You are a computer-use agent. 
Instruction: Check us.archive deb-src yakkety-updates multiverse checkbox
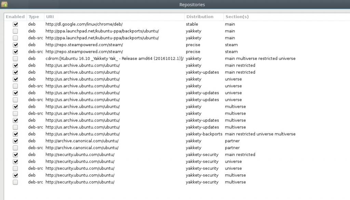pyautogui.click(x=15, y=127)
